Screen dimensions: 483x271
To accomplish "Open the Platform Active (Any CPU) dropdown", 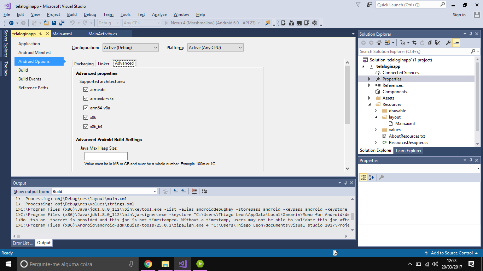I will (x=215, y=48).
